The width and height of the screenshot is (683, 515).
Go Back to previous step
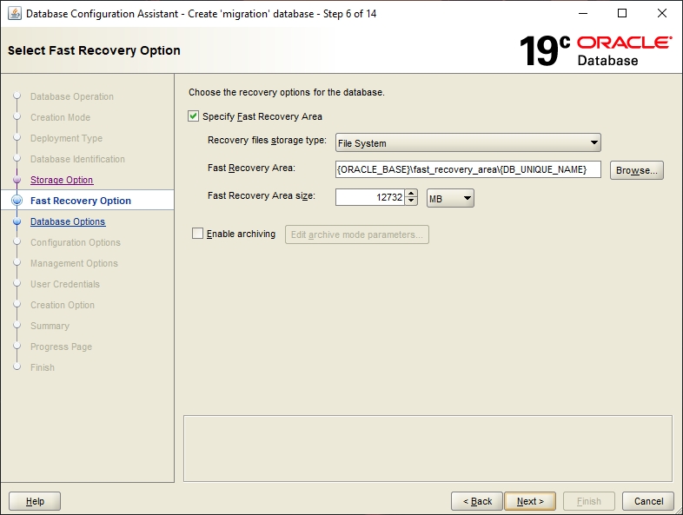point(477,501)
